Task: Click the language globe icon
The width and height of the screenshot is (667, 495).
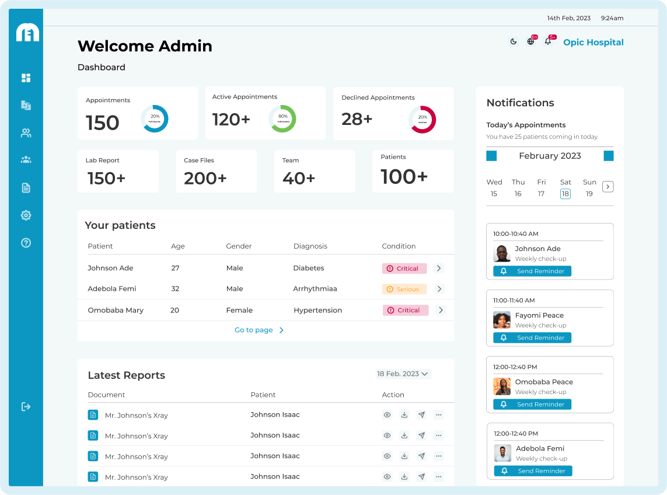Action: pos(530,41)
